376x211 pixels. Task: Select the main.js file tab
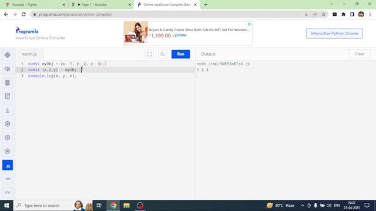(29, 54)
